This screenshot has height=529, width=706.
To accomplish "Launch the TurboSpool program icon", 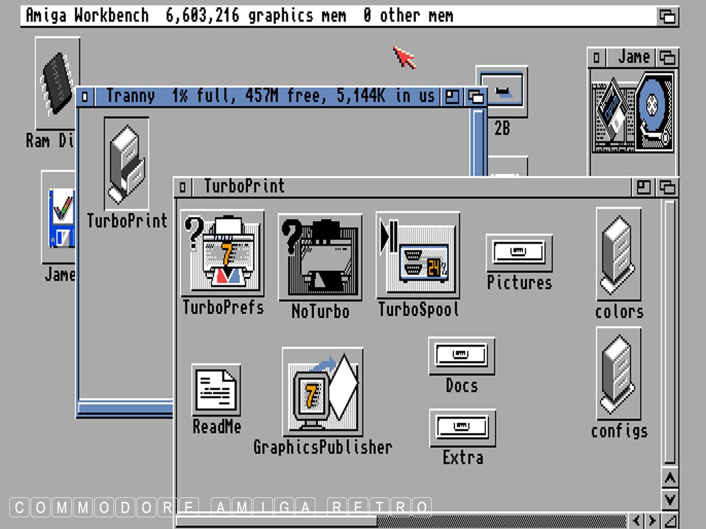I will coord(417,256).
